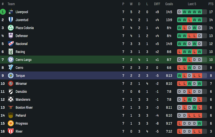Click Juventud's red L form badge
Image resolution: width=215 pixels, height=137 pixels.
[x=190, y=20]
